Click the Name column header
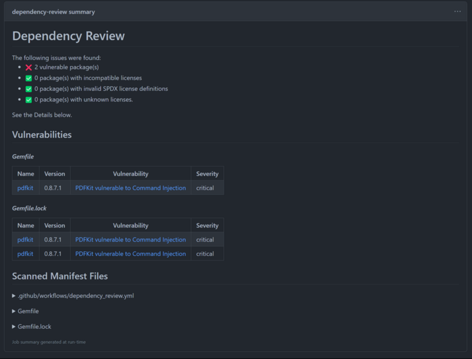This screenshot has width=472, height=359. tap(26, 173)
